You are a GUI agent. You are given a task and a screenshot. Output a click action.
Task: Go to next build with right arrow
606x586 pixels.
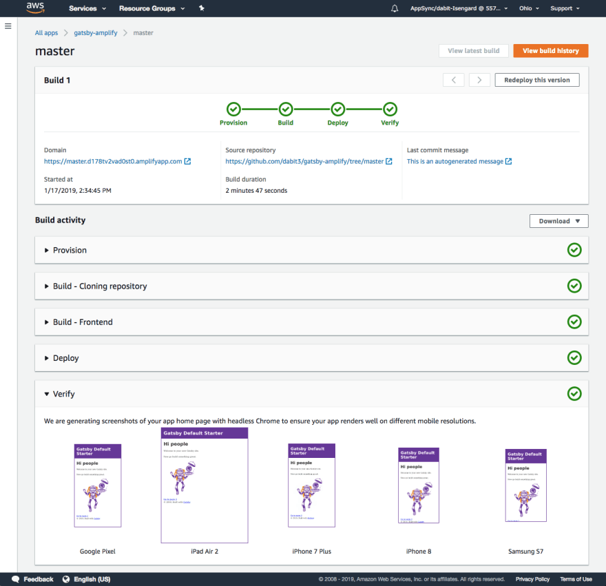[x=479, y=80]
